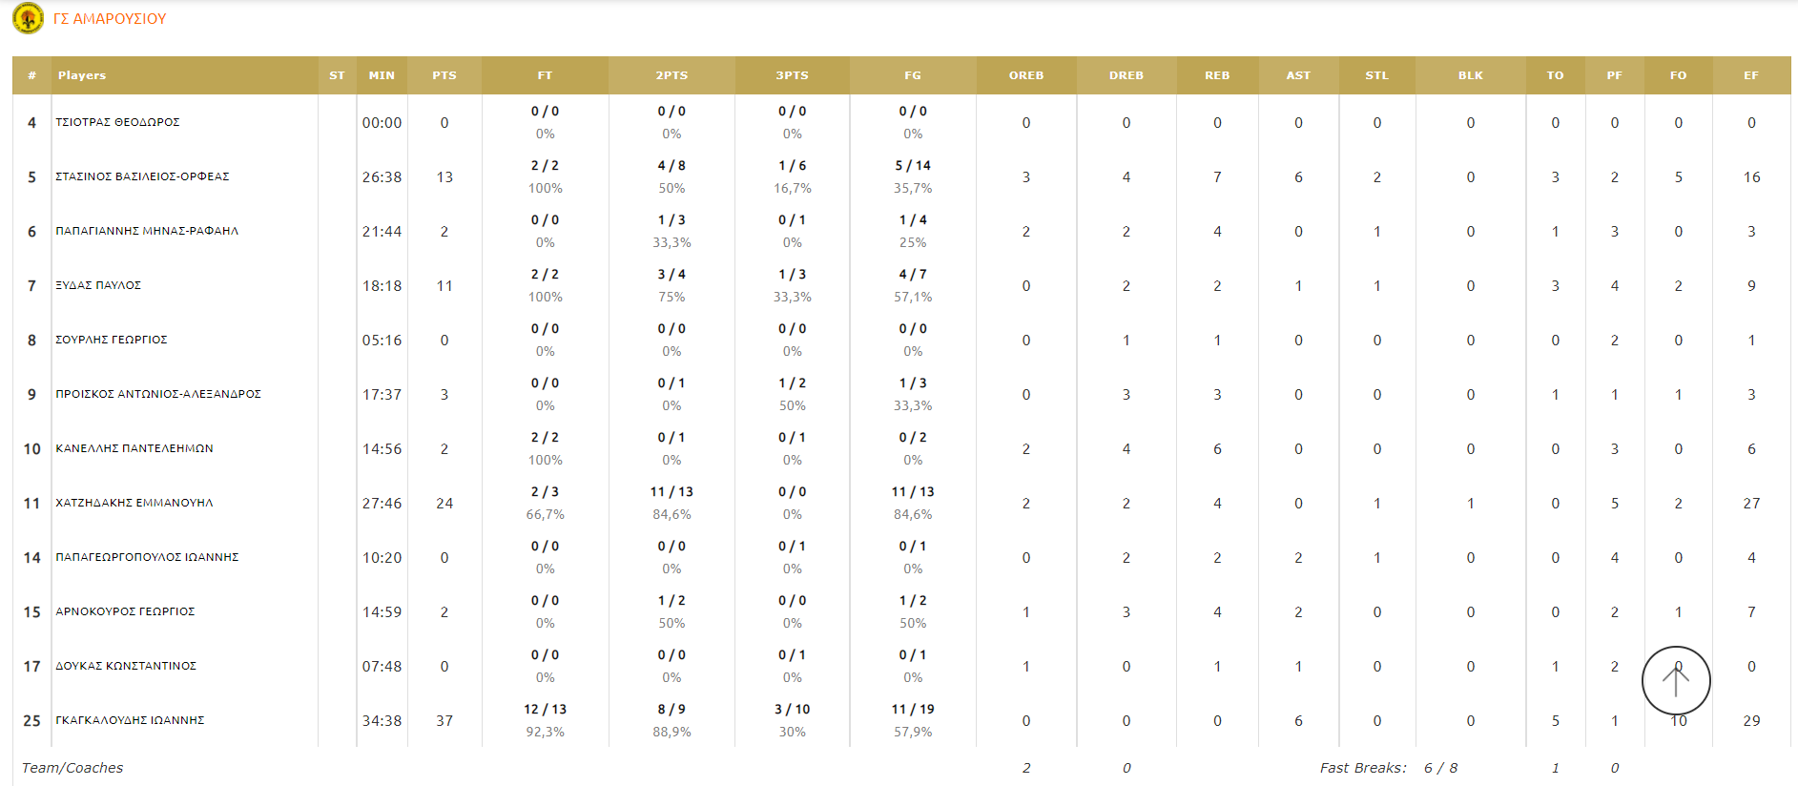Viewport: 1798px width, 786px height.
Task: Click the MIN column header
Action: [382, 75]
